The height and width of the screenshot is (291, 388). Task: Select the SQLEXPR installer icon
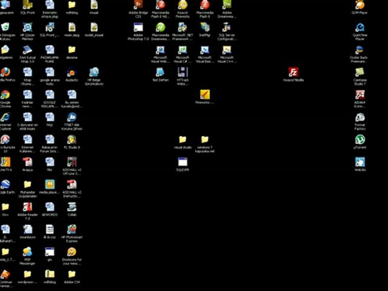182,162
